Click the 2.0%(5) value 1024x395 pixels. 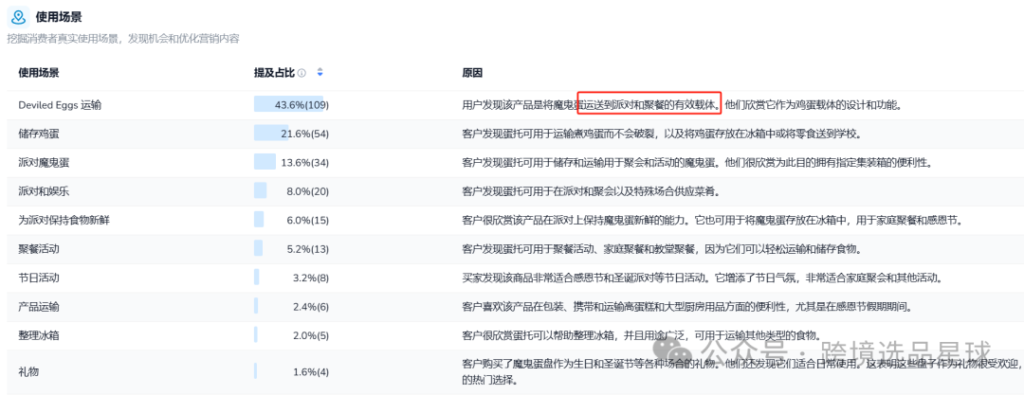point(310,335)
